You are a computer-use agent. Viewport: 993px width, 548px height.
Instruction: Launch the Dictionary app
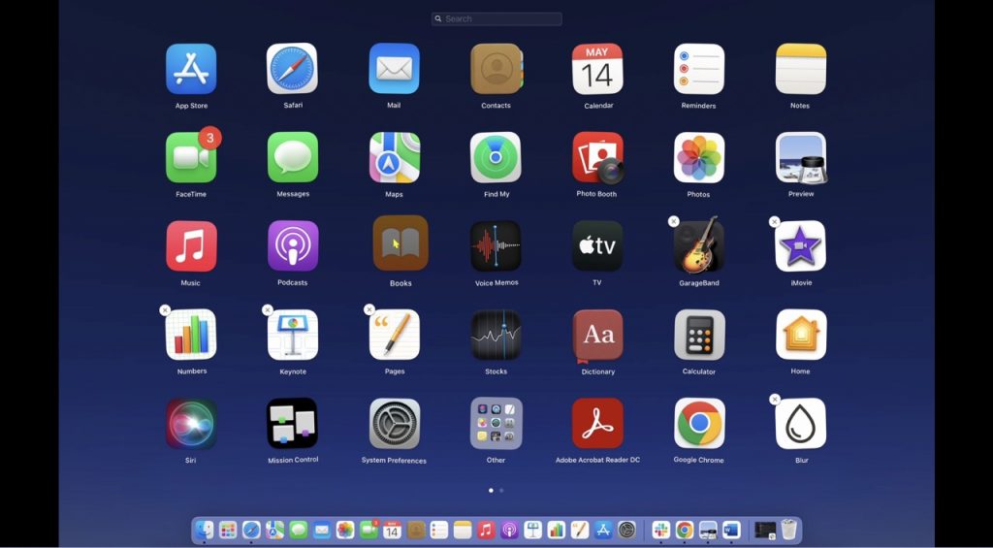597,336
